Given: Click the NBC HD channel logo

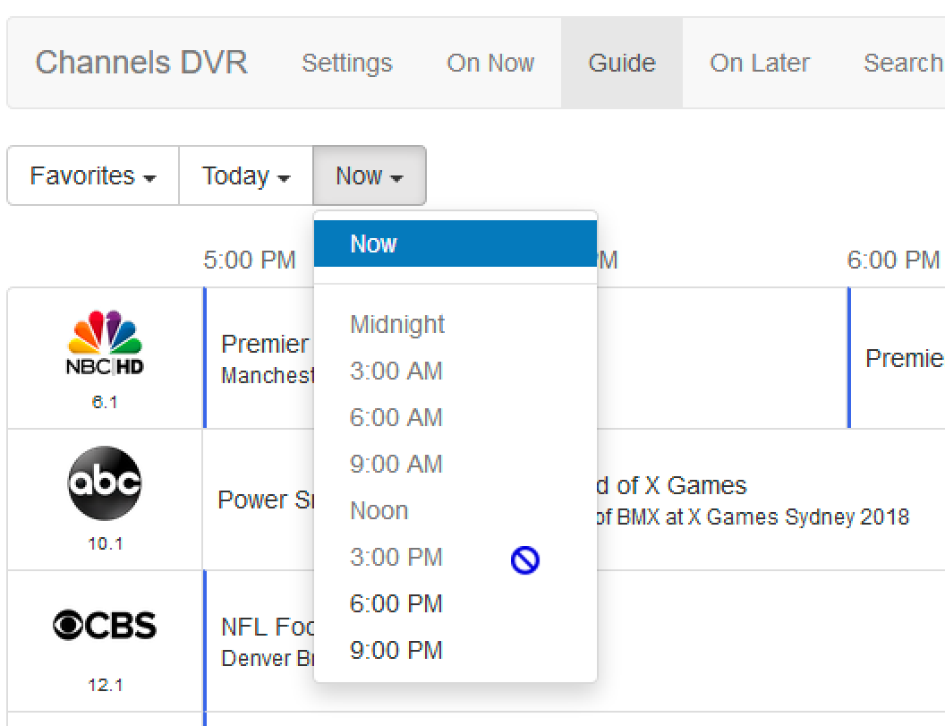Looking at the screenshot, I should [105, 344].
